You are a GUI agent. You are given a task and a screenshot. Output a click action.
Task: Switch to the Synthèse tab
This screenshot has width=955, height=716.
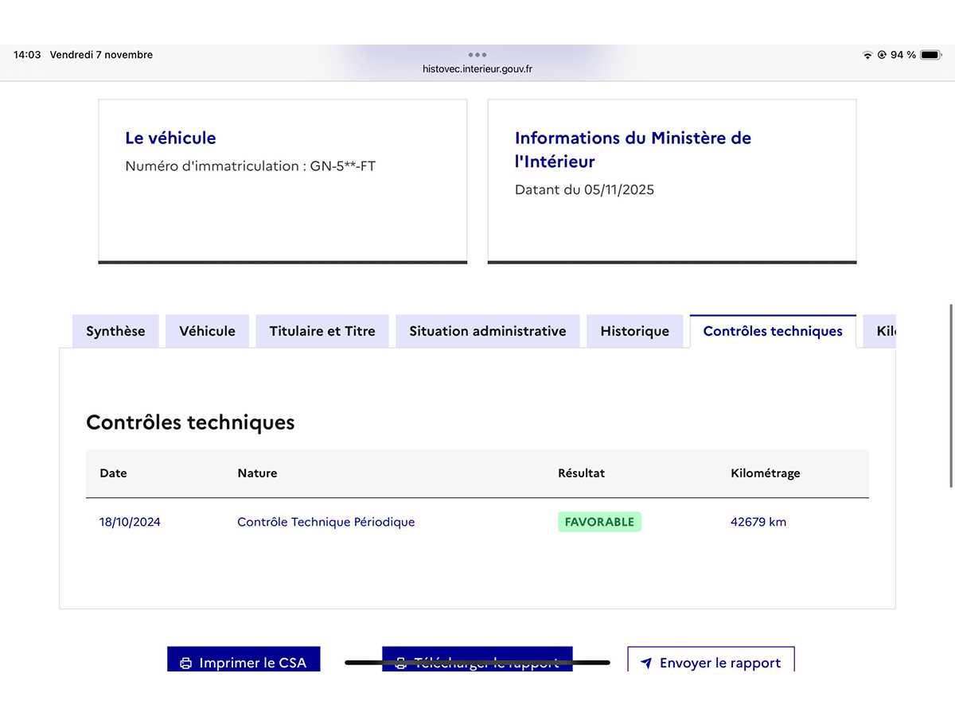coord(115,331)
